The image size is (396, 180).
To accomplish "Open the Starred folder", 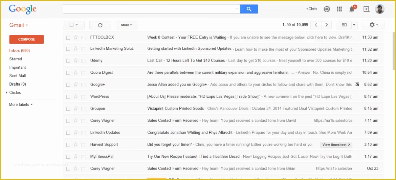I will 16,59.
